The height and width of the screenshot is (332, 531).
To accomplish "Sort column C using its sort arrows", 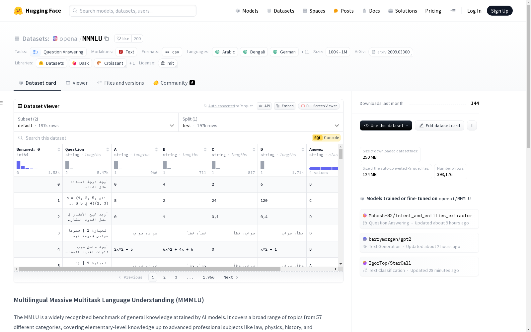I will pos(254,149).
